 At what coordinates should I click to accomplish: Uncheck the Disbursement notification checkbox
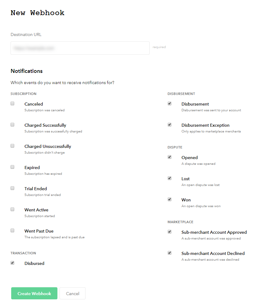click(x=170, y=103)
